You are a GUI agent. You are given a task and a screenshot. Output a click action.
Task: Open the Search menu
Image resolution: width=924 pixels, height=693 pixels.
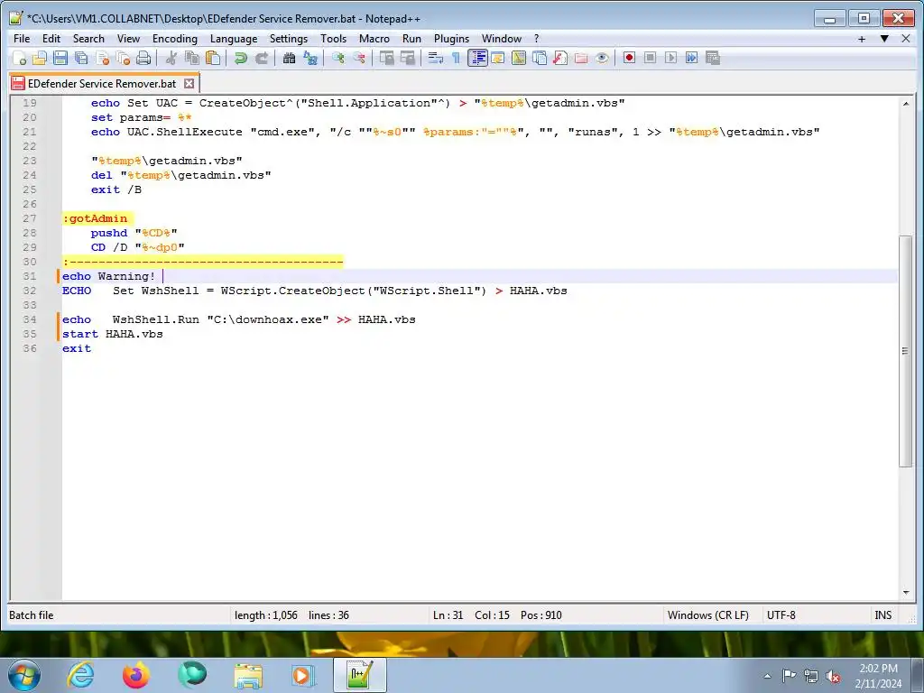(x=88, y=39)
